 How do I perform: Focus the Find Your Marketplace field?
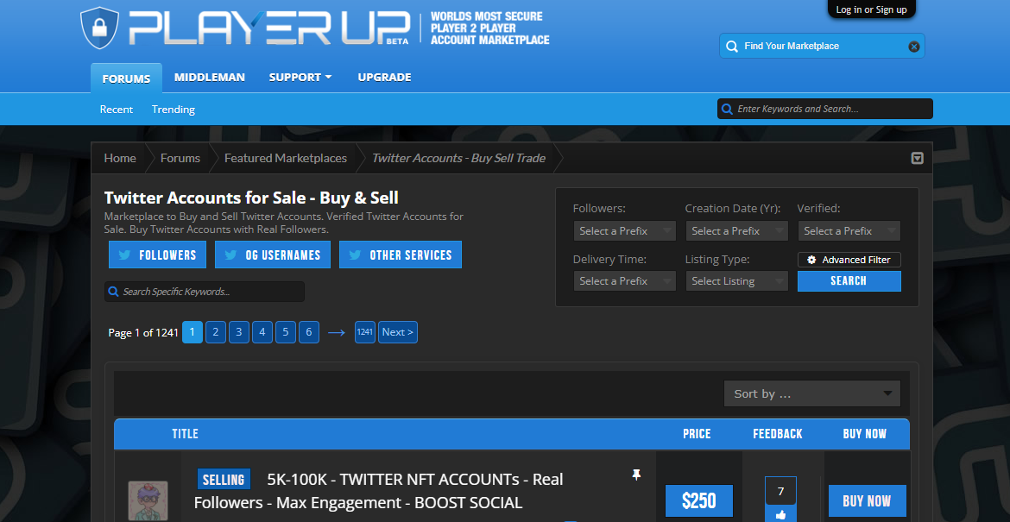click(x=822, y=47)
